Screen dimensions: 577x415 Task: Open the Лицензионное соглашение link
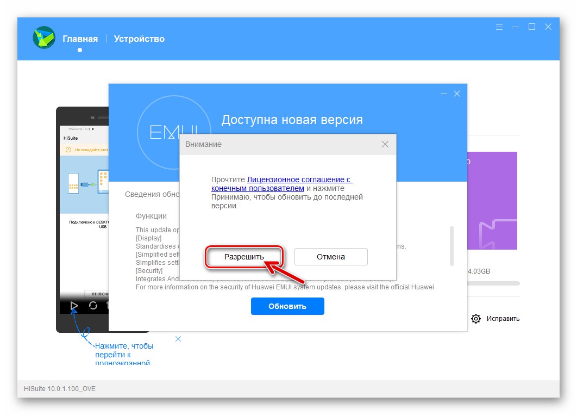tap(281, 184)
